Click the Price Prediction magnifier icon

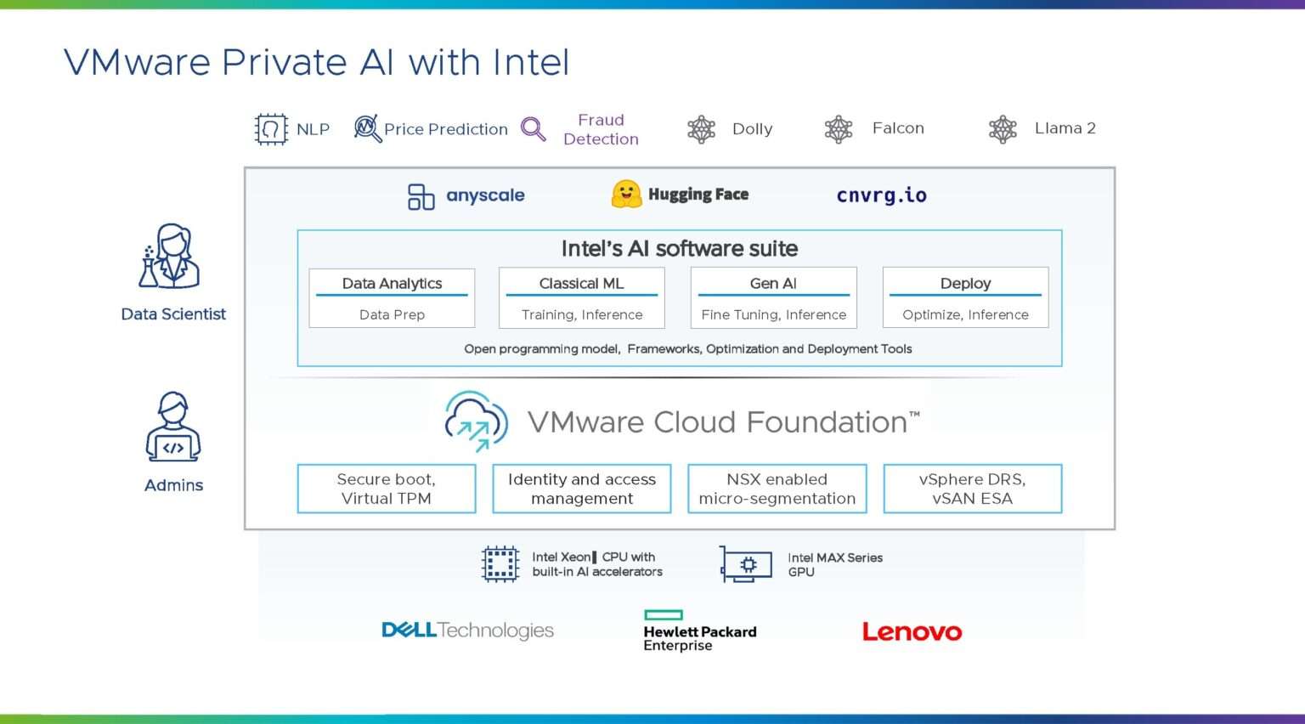(365, 127)
